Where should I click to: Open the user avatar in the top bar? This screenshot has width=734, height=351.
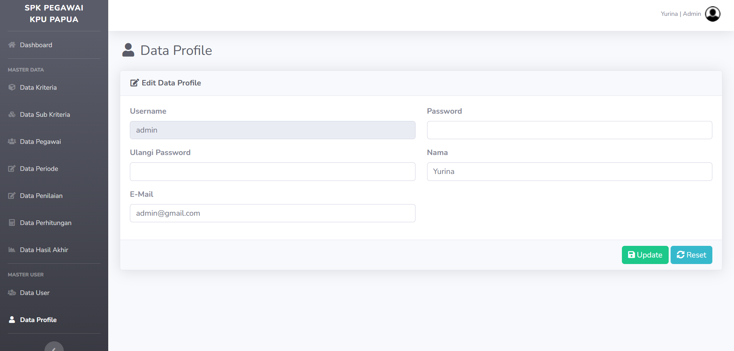pyautogui.click(x=713, y=14)
